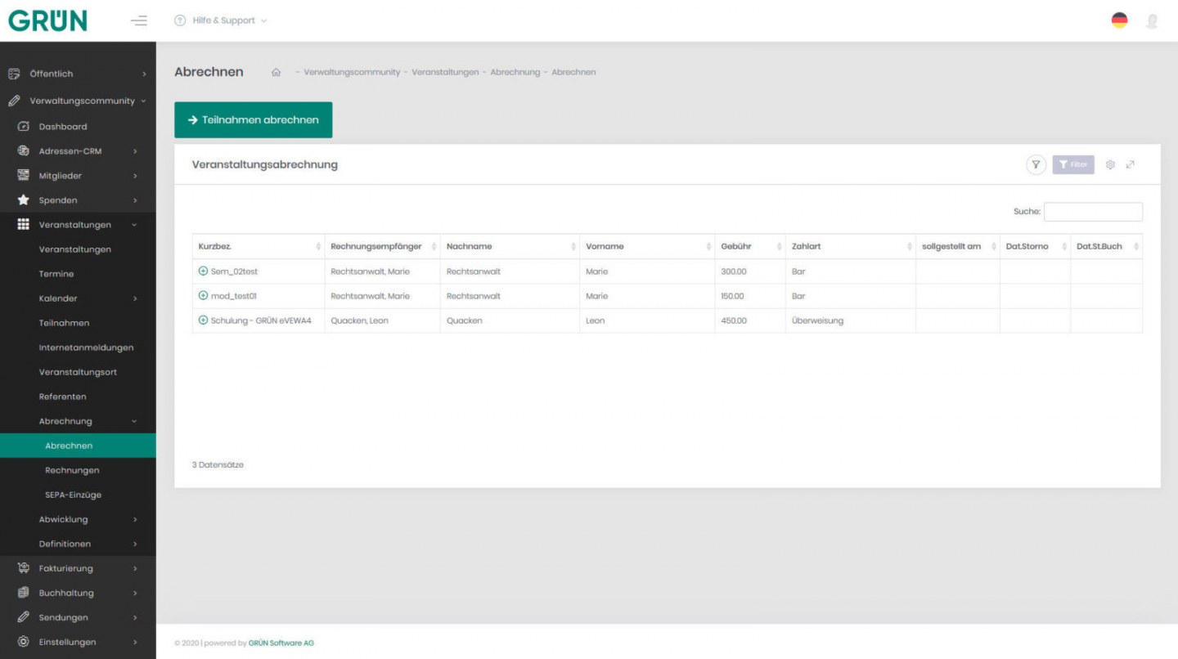Viewport: 1178px width, 659px height.
Task: Follow the Veranstaltungen breadcrumb link
Action: pyautogui.click(x=445, y=72)
